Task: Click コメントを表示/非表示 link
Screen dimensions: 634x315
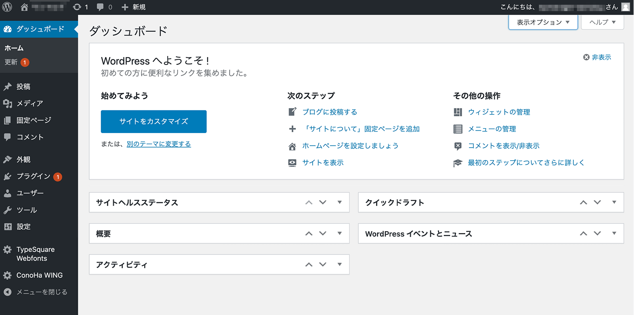Action: click(504, 146)
